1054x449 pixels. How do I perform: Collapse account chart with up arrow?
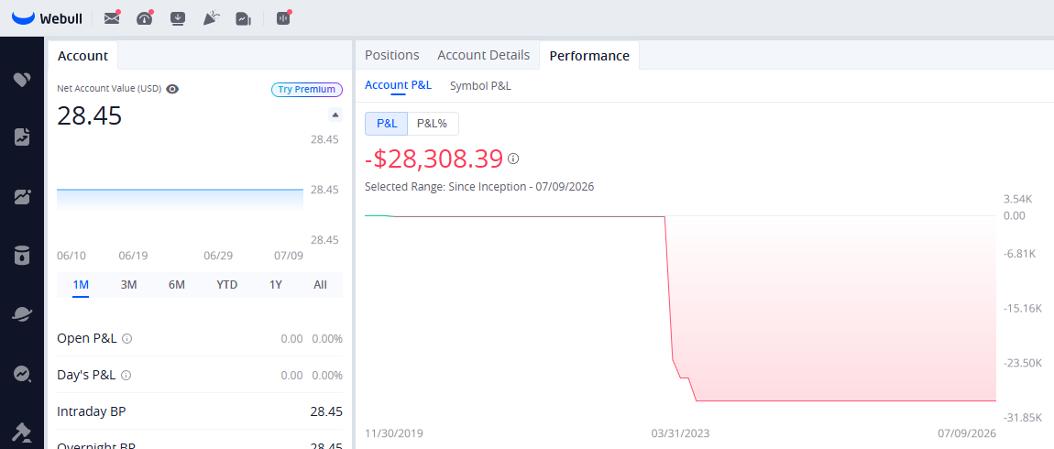pyautogui.click(x=335, y=115)
